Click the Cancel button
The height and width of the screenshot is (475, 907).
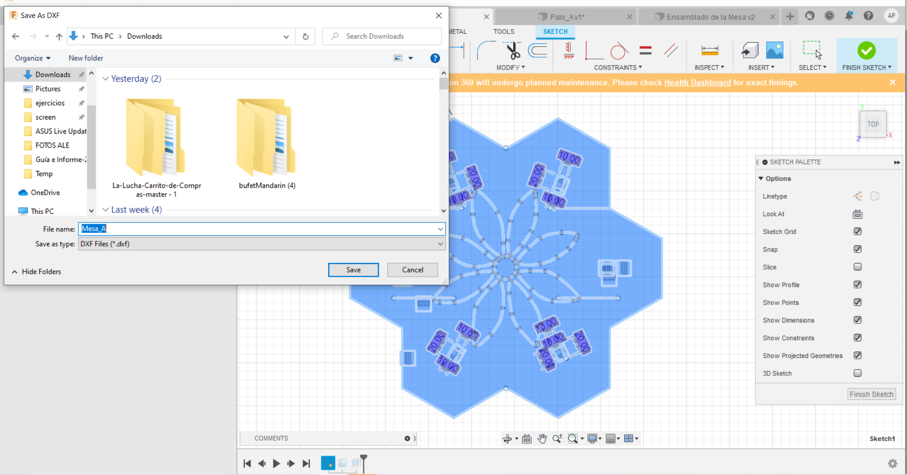point(412,270)
